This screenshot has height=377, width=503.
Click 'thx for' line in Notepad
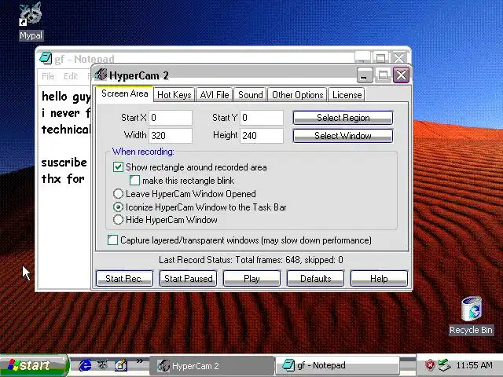(63, 178)
